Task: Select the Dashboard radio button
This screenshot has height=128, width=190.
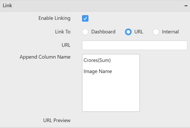Action: [85, 32]
